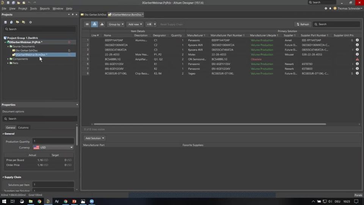364x205 pixels.
Task: Expand the Components folder in tree
Action: tap(8, 59)
